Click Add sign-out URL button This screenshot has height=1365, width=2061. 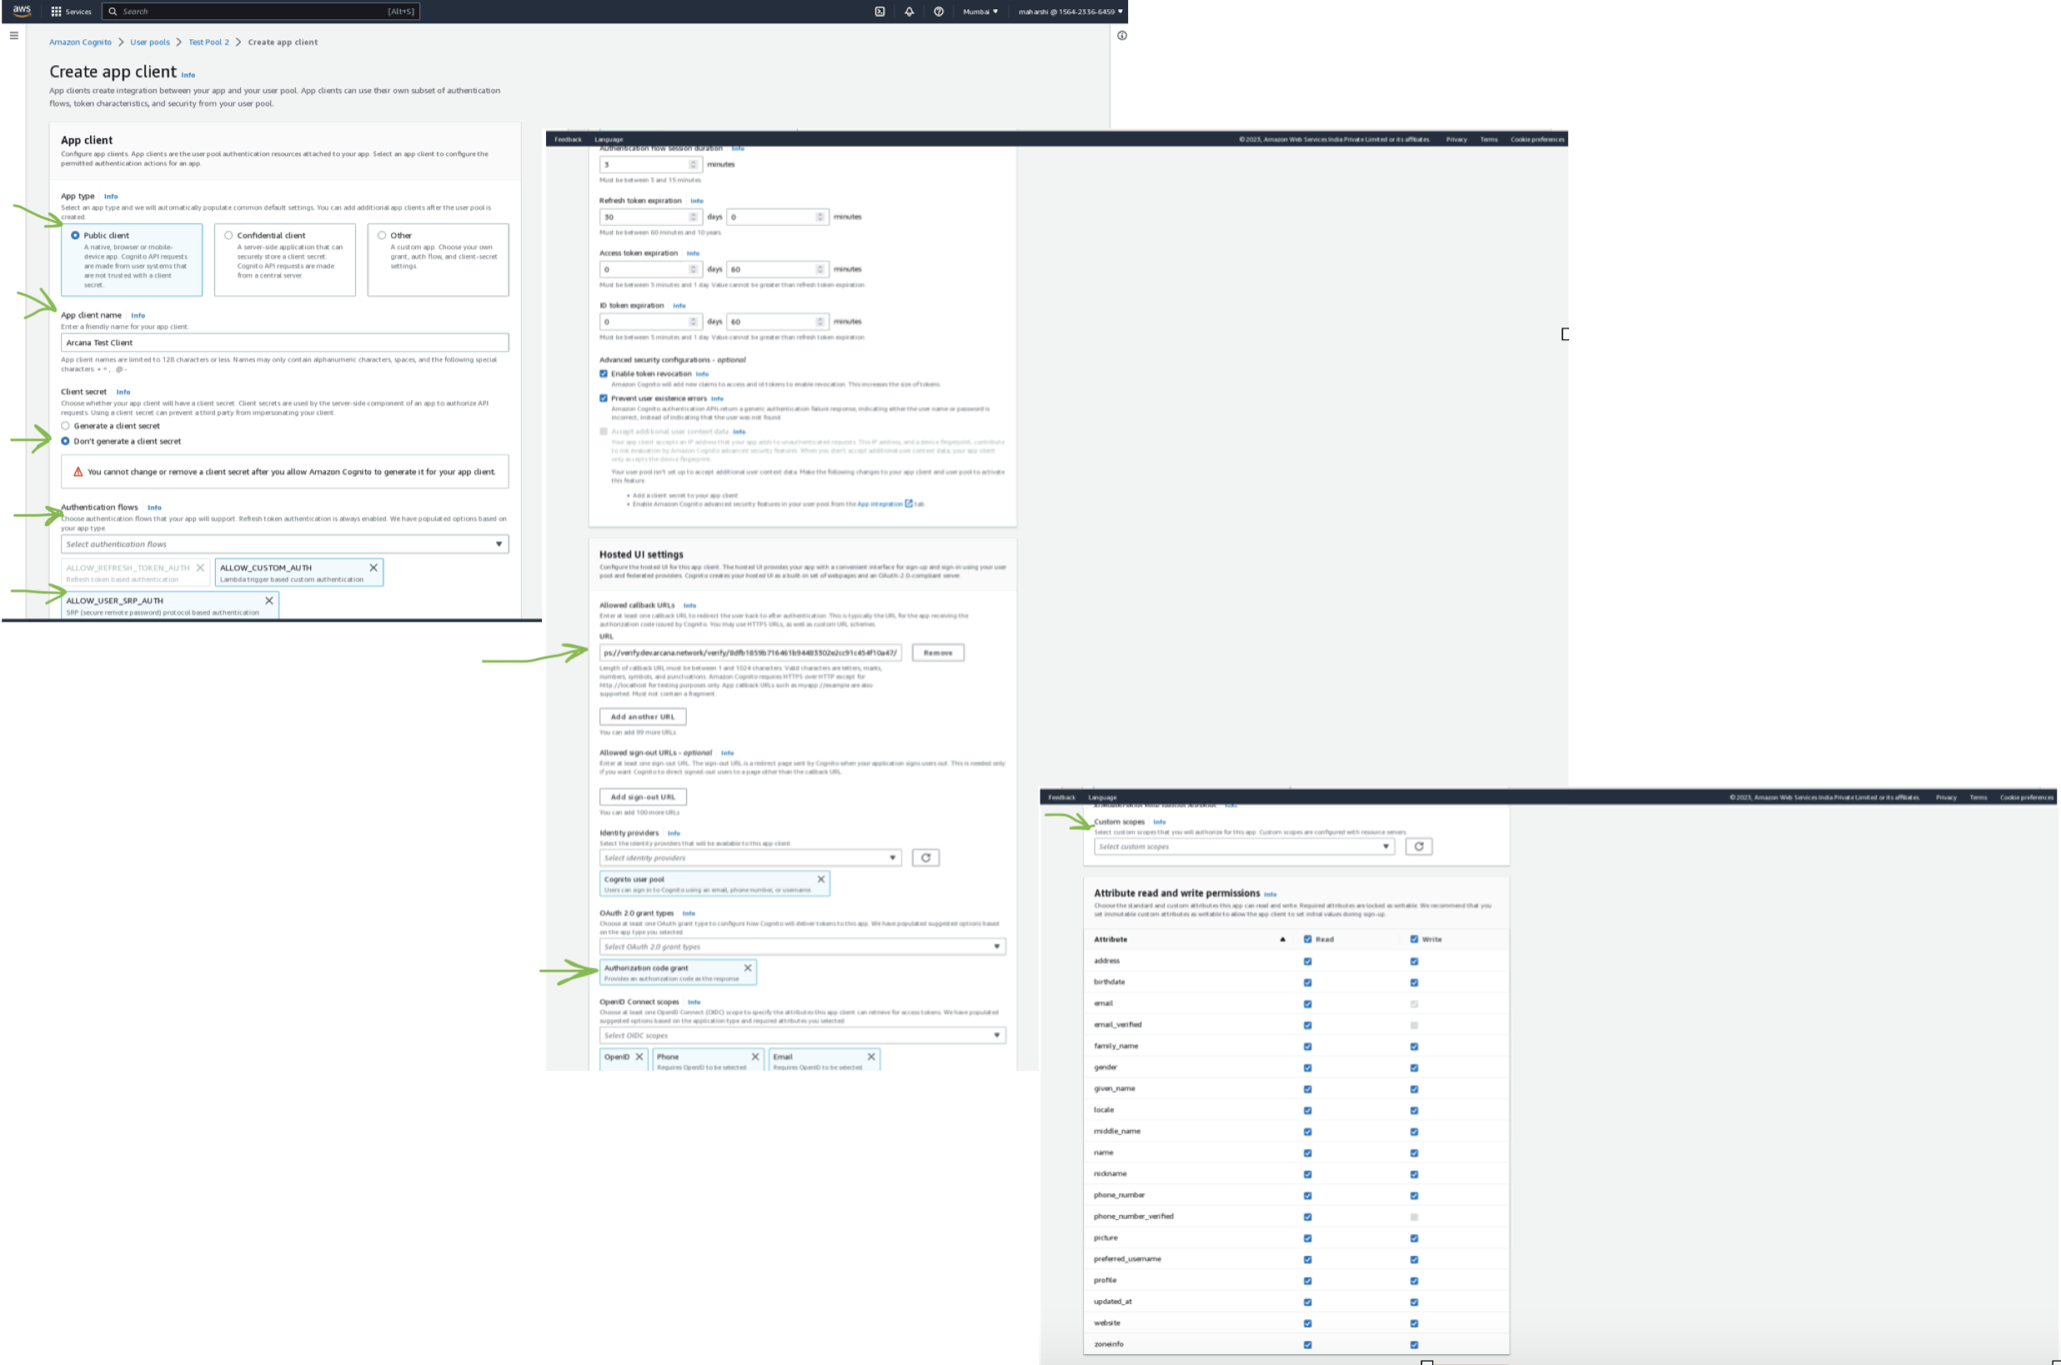click(643, 797)
